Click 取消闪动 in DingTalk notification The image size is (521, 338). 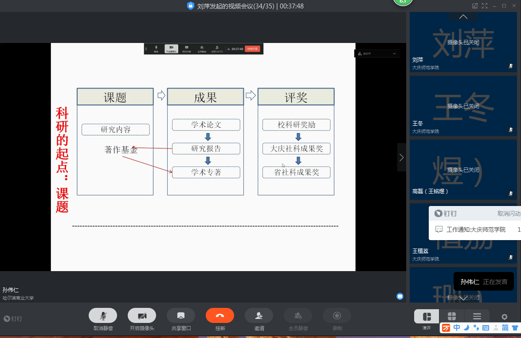(509, 214)
